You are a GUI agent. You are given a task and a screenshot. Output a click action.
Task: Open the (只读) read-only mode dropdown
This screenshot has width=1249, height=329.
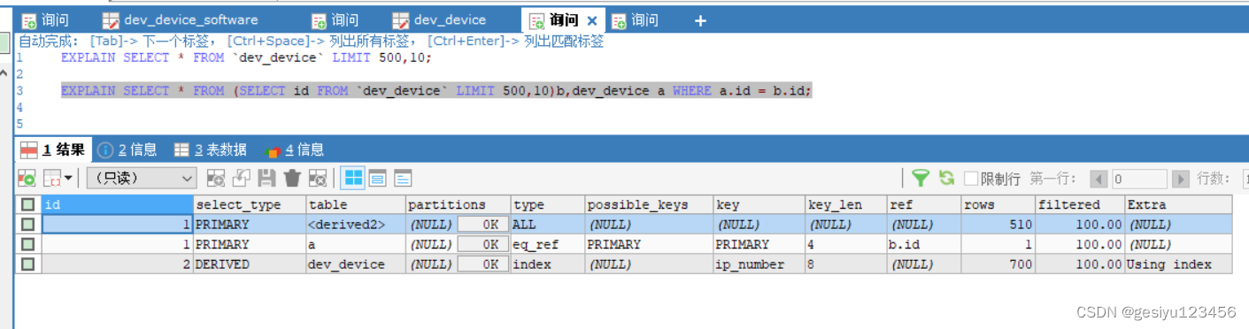coord(141,178)
